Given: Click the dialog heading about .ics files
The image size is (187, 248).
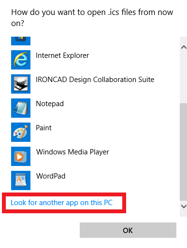Looking at the screenshot, I should [92, 18].
